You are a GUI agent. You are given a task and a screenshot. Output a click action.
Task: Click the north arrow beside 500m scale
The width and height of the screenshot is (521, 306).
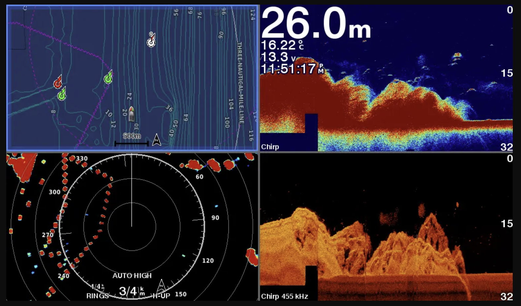point(157,140)
